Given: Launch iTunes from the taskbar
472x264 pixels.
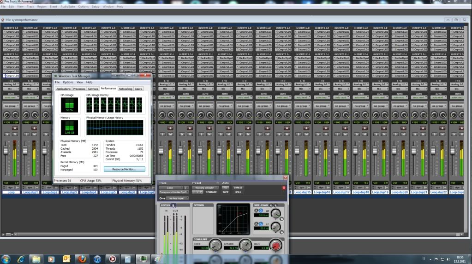Looking at the screenshot, I should pos(96,258).
